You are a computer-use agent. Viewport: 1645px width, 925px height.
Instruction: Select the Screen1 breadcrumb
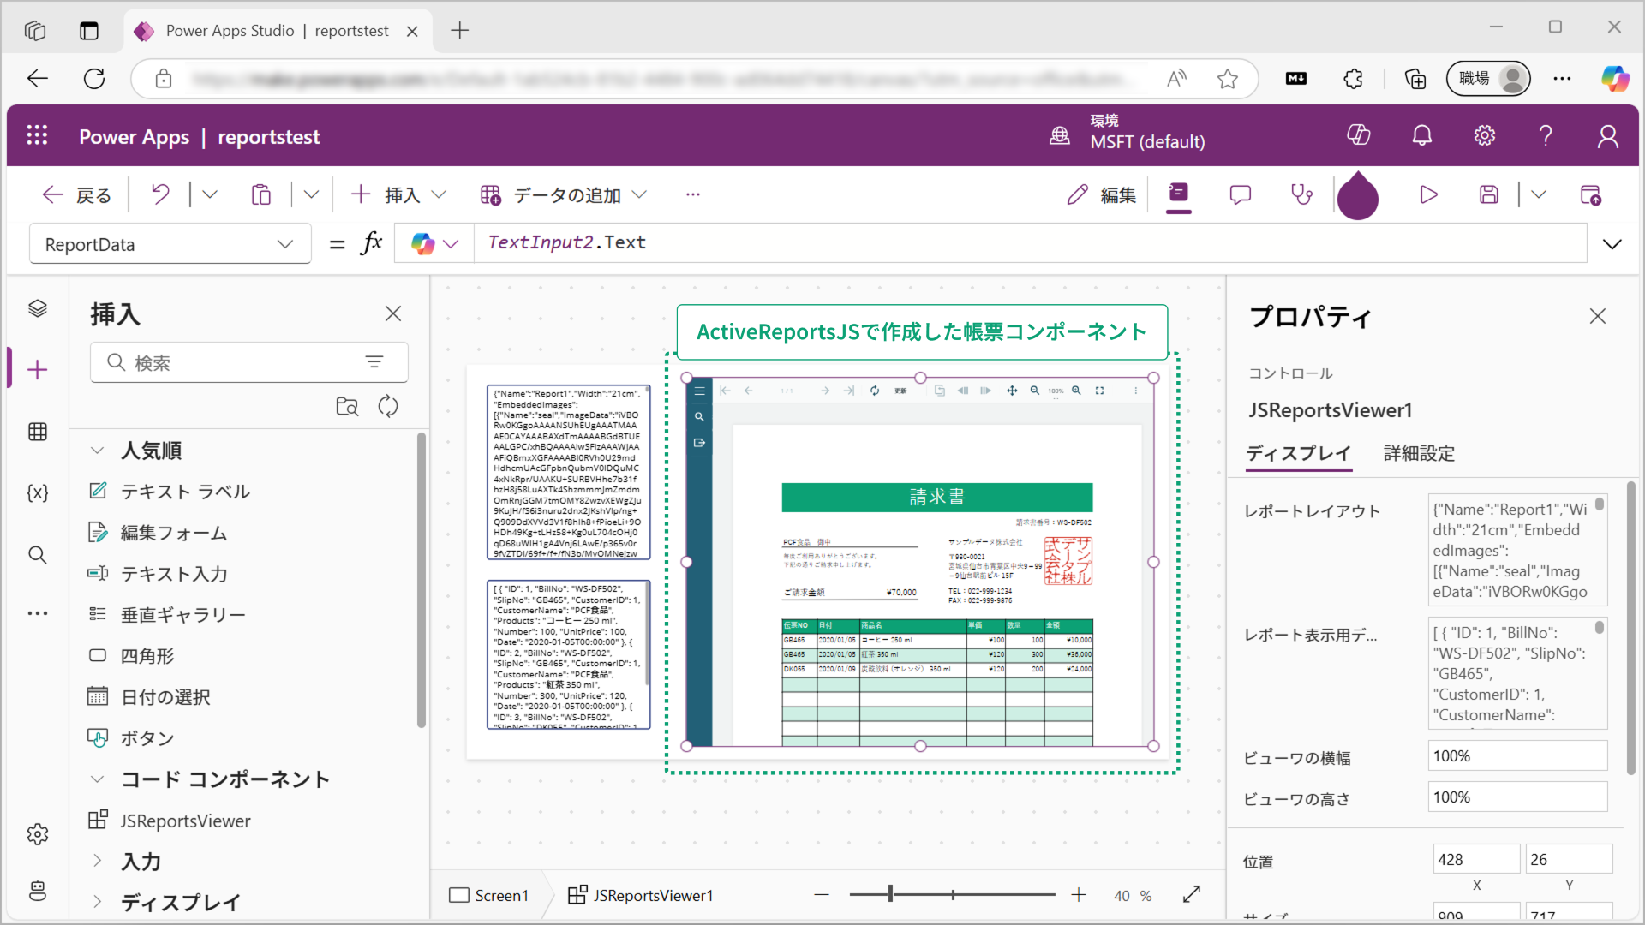(x=489, y=895)
